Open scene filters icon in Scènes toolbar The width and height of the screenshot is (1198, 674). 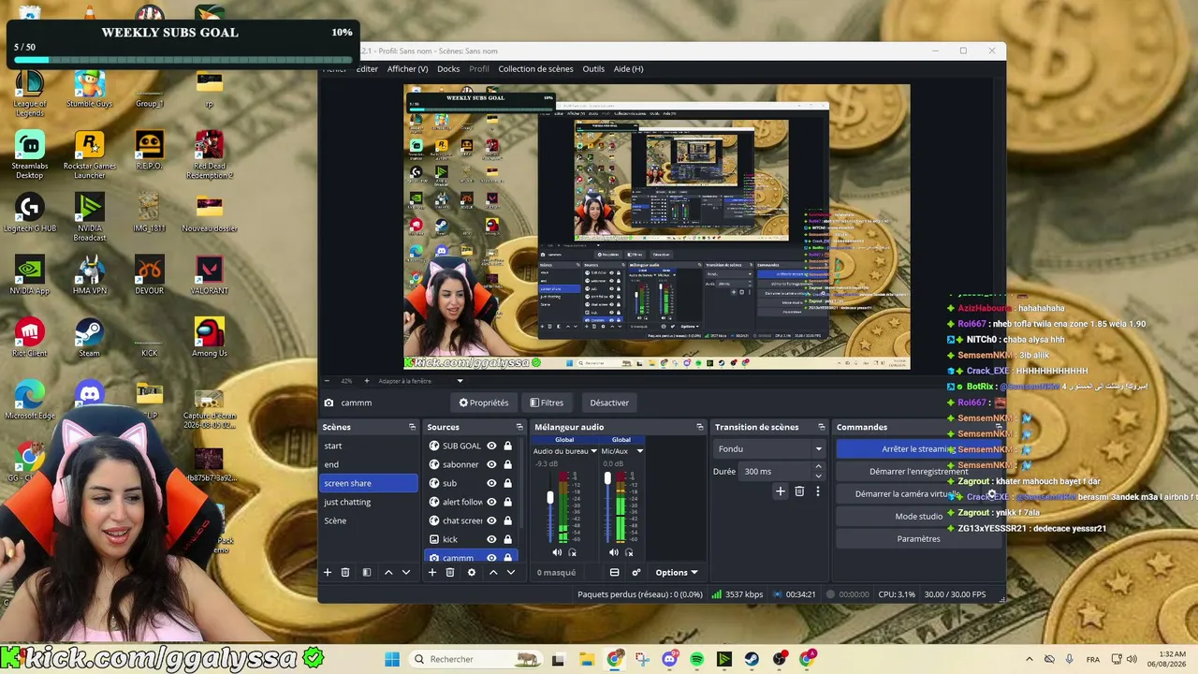point(367,572)
